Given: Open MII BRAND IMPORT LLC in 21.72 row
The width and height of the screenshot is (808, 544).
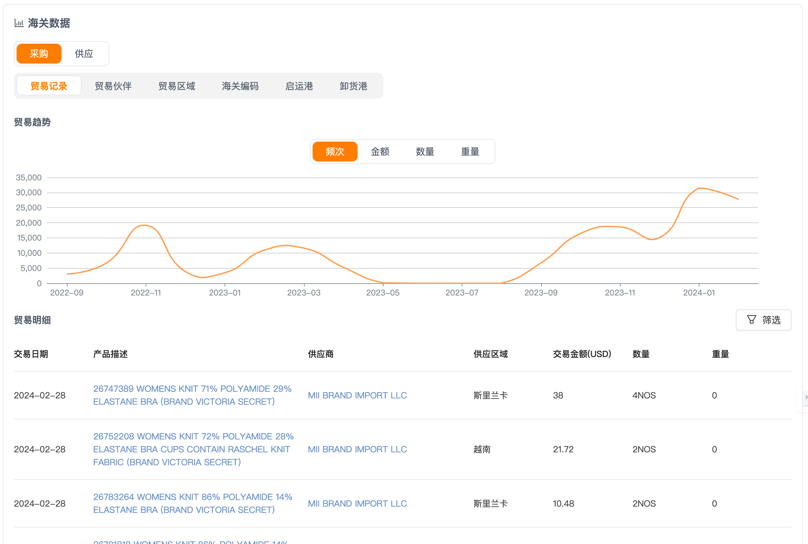Looking at the screenshot, I should coord(357,449).
